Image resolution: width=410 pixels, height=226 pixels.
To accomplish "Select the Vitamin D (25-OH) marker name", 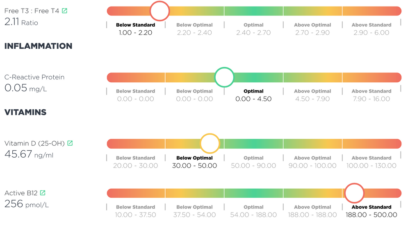I will (x=34, y=143).
